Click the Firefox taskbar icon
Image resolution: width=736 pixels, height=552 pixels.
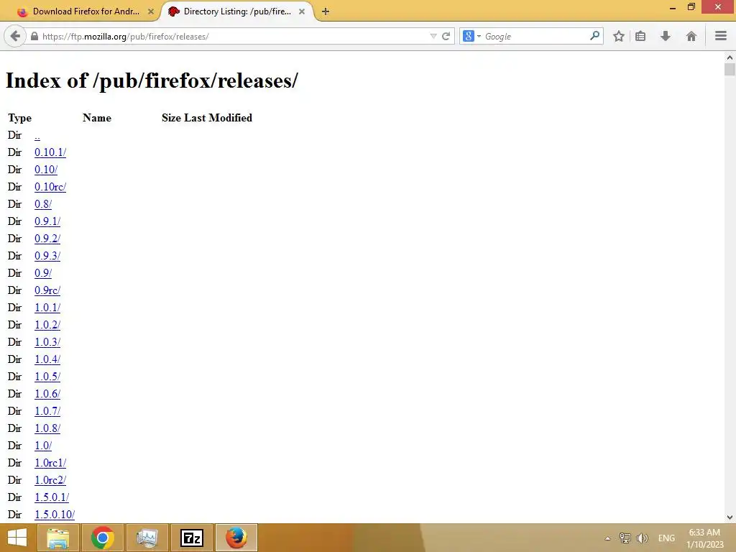pos(236,538)
